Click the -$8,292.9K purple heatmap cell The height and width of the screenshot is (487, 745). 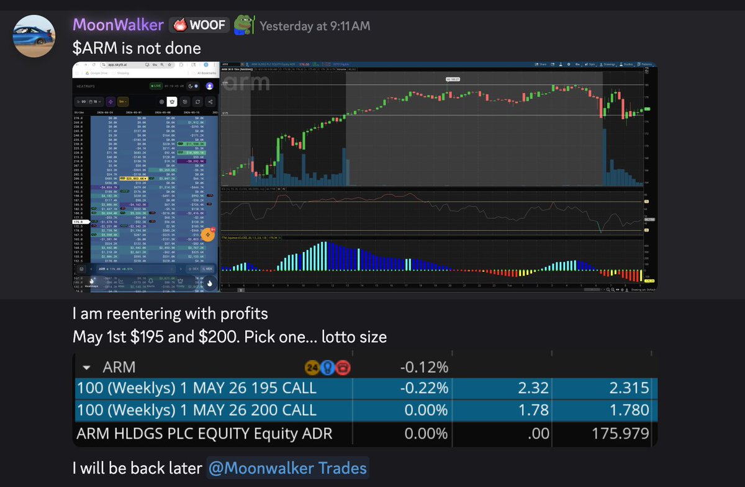tap(192, 161)
